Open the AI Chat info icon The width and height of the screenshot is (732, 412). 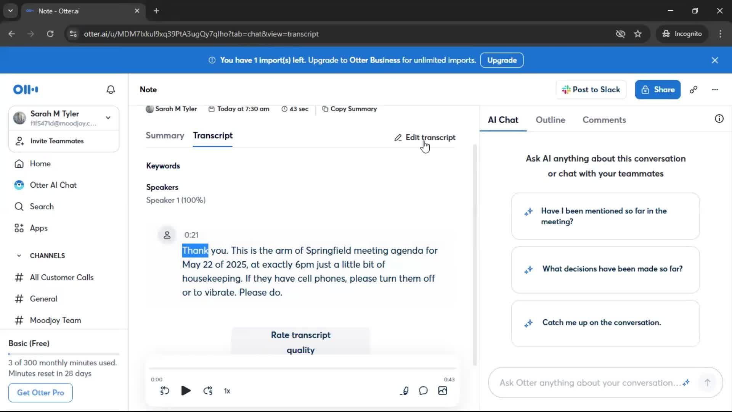point(719,119)
